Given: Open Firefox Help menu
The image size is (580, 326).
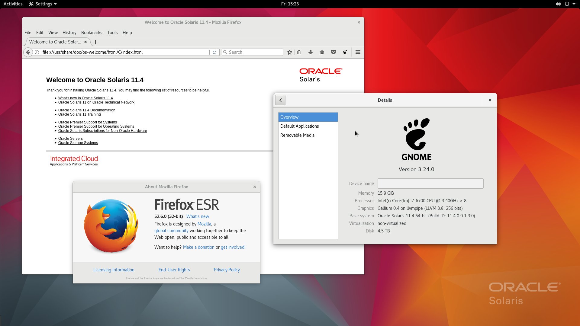Looking at the screenshot, I should [127, 33].
